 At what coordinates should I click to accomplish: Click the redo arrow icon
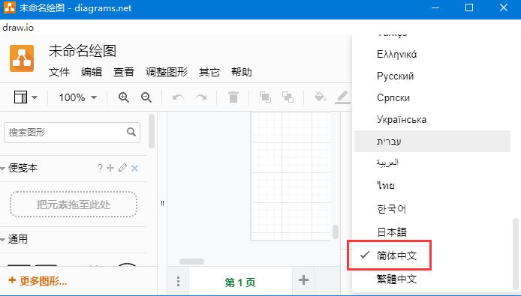201,97
